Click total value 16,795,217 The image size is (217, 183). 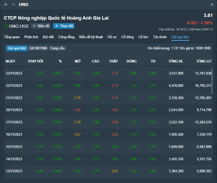(x=203, y=85)
